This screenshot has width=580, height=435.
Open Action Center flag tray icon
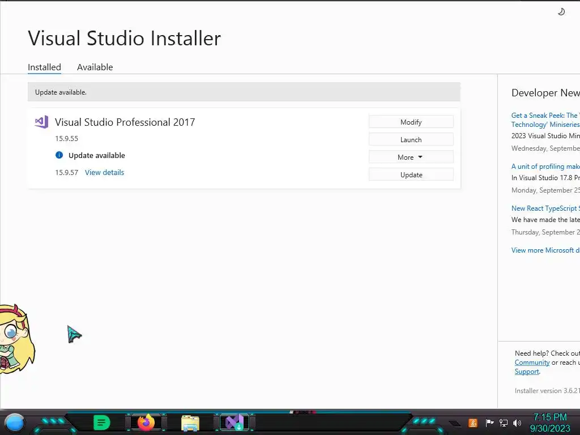tap(489, 423)
